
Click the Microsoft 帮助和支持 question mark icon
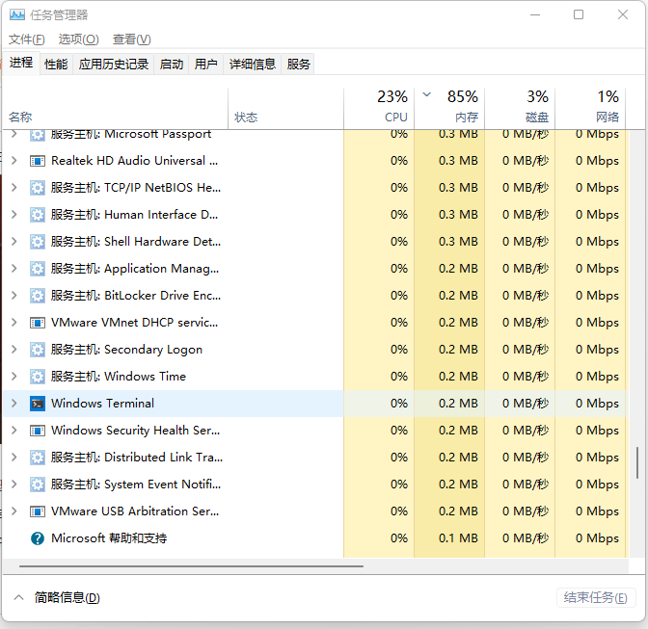(x=38, y=538)
